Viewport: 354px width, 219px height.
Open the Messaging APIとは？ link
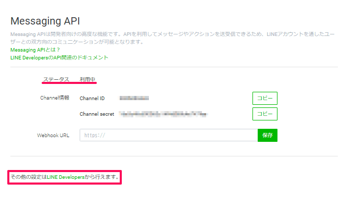35,50
